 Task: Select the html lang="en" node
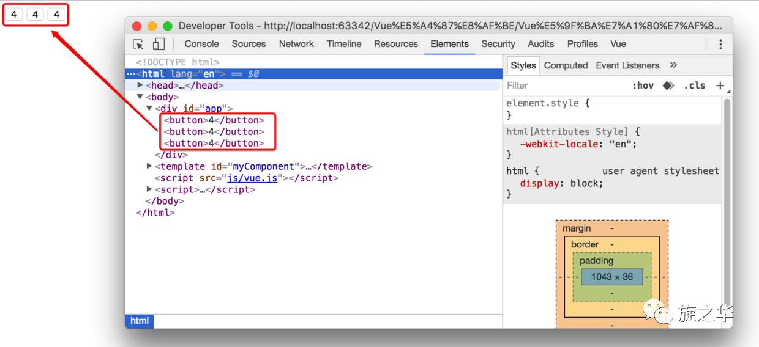pyautogui.click(x=313, y=74)
